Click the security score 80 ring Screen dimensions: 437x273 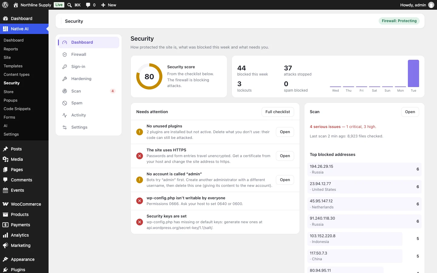[x=149, y=76]
